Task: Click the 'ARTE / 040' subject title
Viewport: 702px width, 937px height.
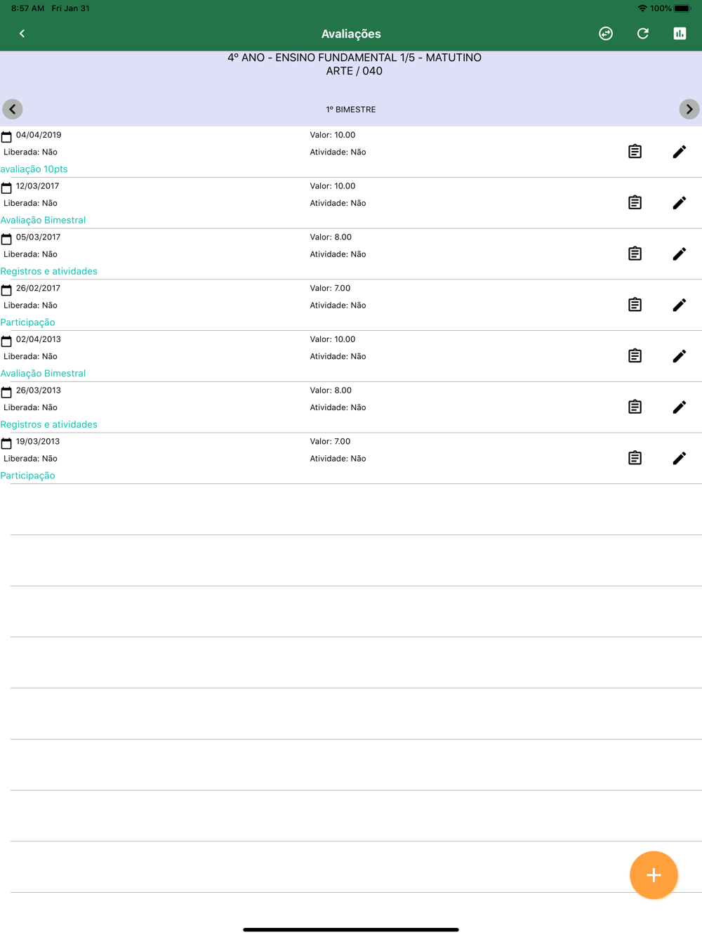Action: click(354, 71)
